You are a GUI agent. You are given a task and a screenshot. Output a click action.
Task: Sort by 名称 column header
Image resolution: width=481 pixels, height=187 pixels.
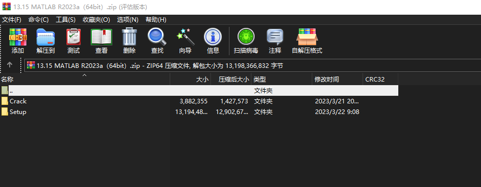[x=85, y=80]
